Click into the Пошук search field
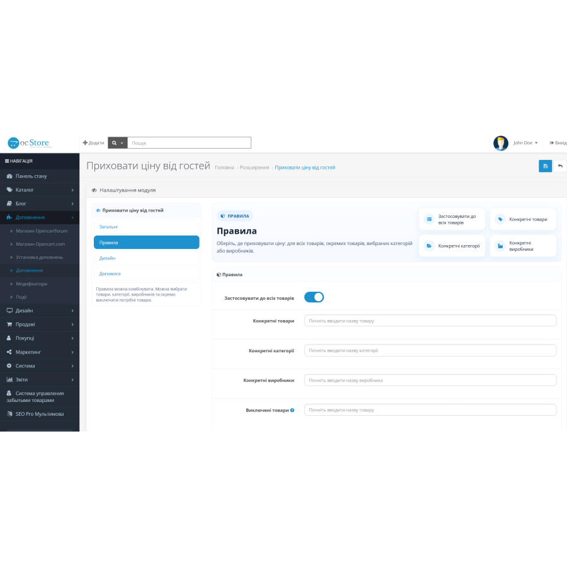Viewport: 567px width, 567px height. 189,143
